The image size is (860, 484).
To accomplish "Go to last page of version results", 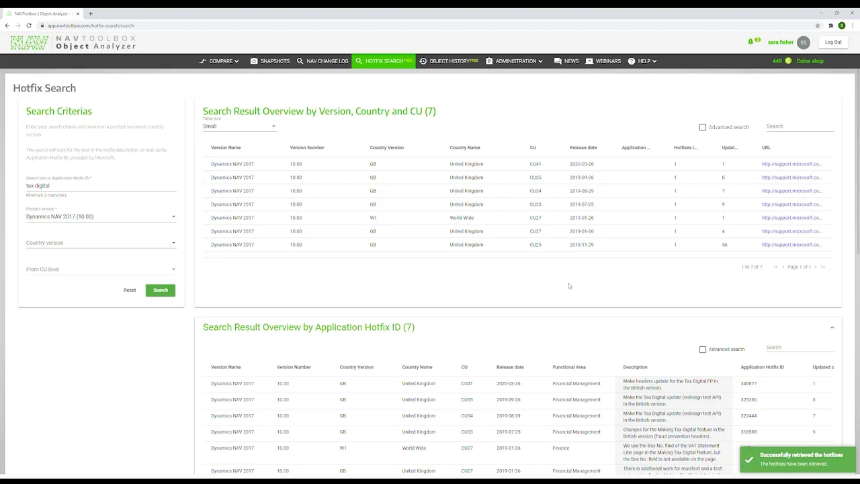I will 823,267.
